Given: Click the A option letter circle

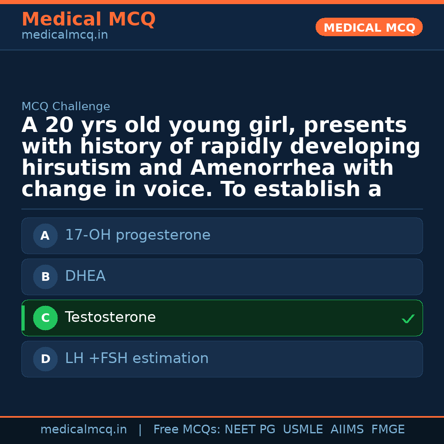Looking at the screenshot, I should tap(45, 236).
